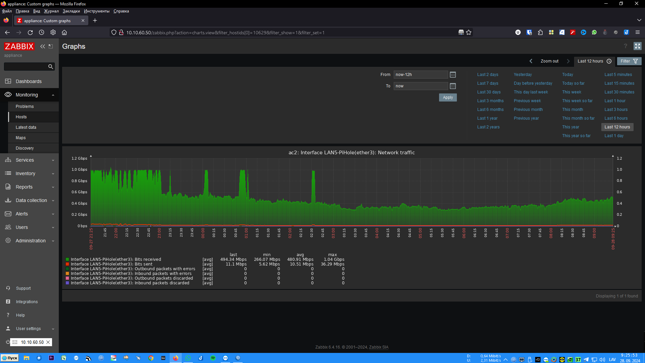Open Spotify from the taskbar
The height and width of the screenshot is (363, 645).
pyautogui.click(x=213, y=358)
